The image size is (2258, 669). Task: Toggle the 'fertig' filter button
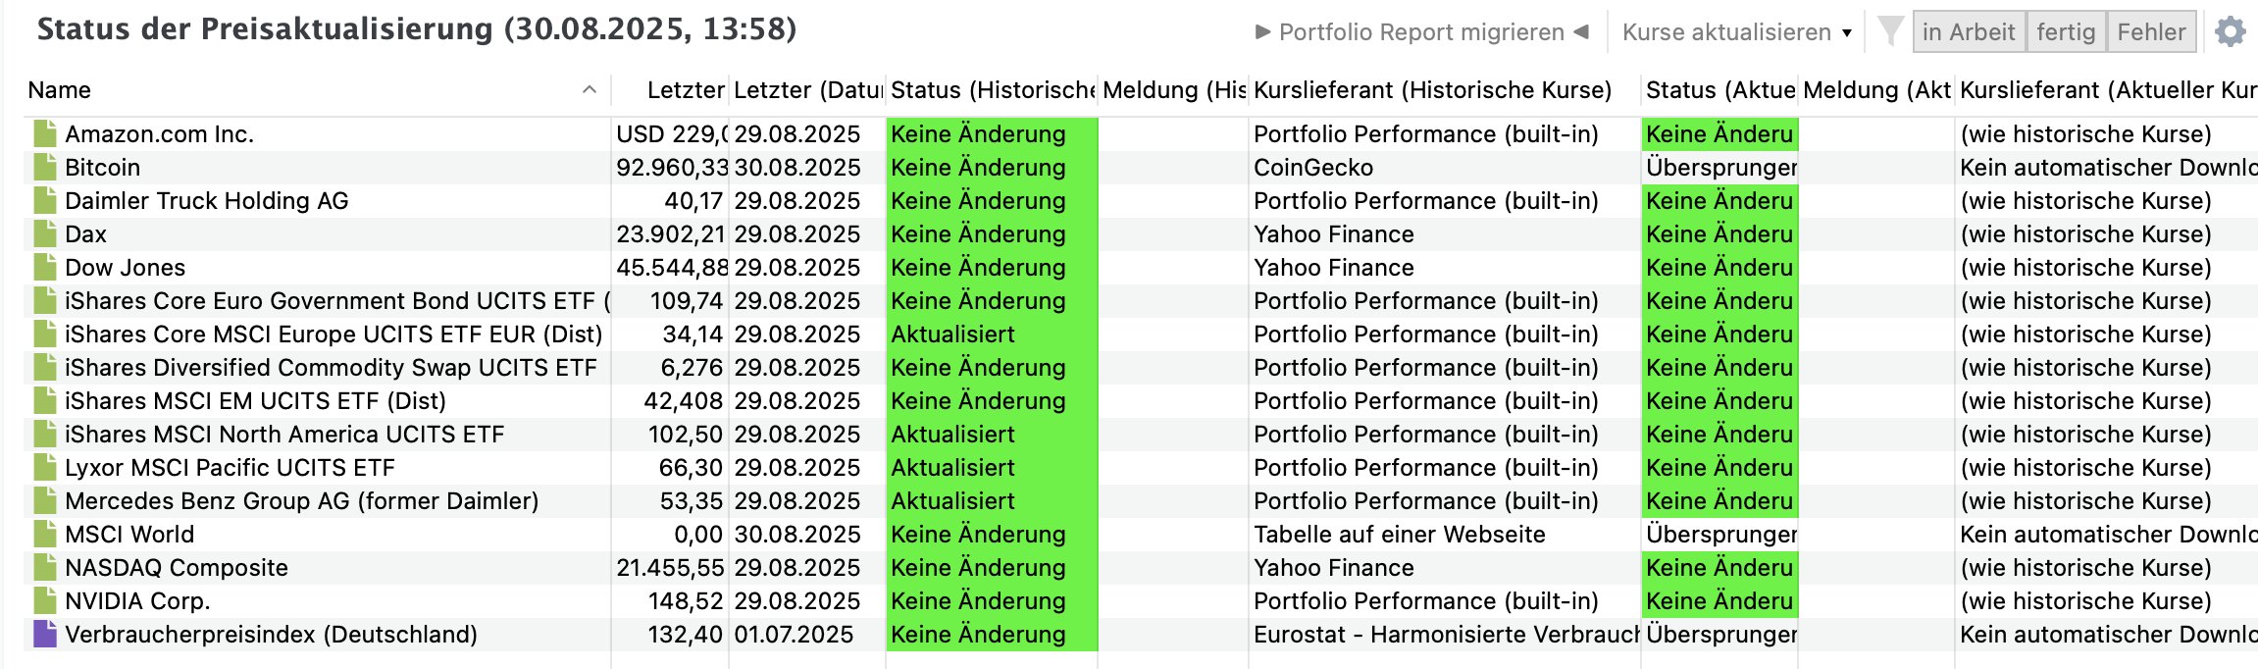pos(2065,32)
